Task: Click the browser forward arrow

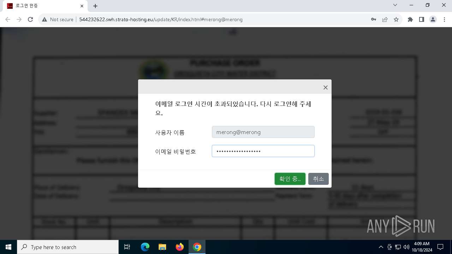Action: [x=19, y=19]
